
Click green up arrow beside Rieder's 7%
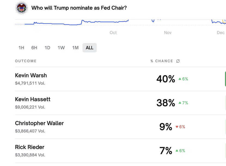[177, 151]
